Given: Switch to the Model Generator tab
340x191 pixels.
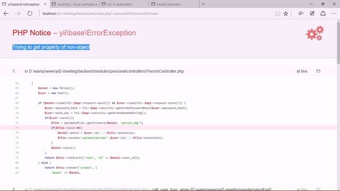Looking at the screenshot, I should (174, 4).
